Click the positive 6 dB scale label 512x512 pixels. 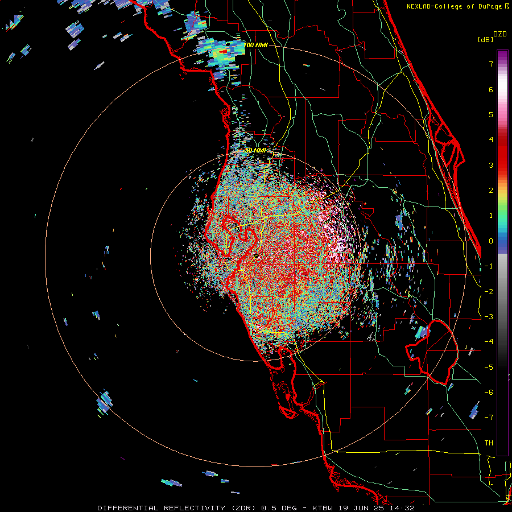[x=491, y=89]
